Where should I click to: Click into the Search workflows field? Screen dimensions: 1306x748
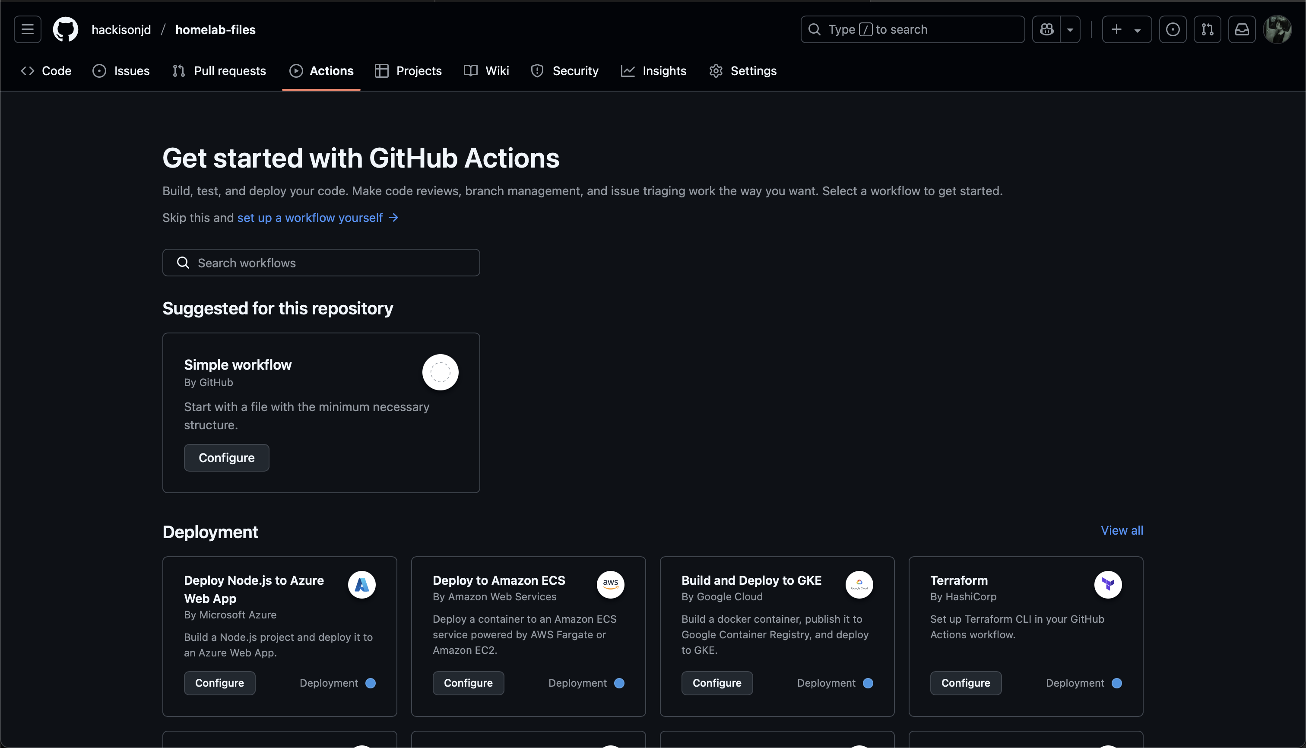[321, 263]
